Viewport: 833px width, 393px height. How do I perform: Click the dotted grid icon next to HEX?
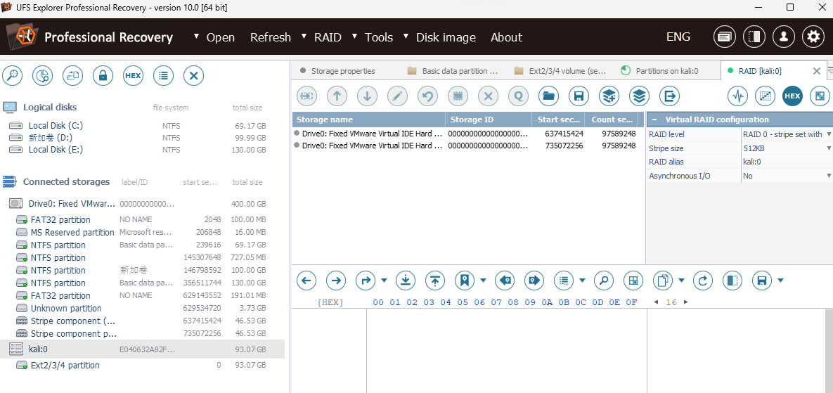pyautogui.click(x=765, y=96)
